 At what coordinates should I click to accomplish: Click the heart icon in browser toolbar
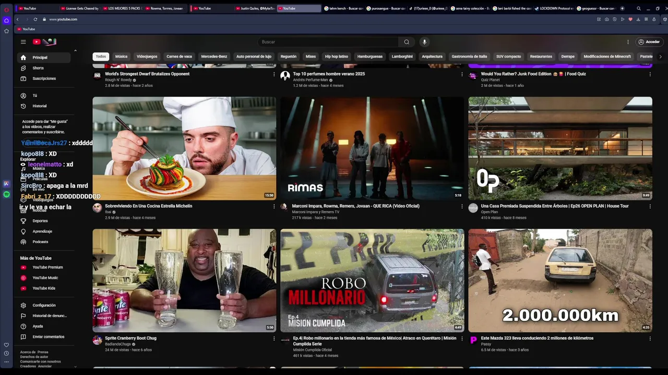coord(630,19)
